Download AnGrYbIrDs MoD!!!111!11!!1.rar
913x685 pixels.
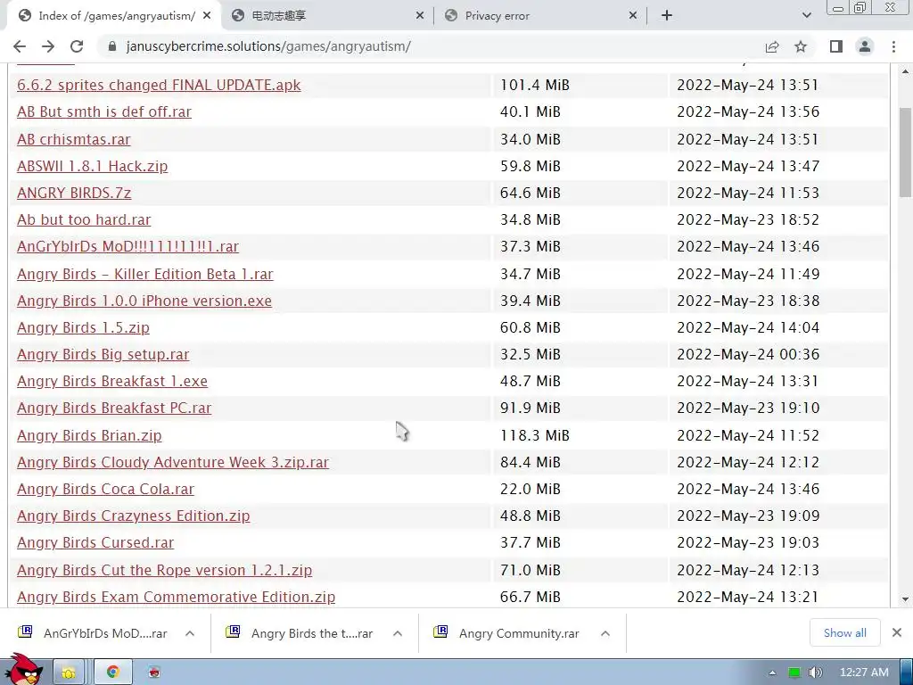point(127,246)
